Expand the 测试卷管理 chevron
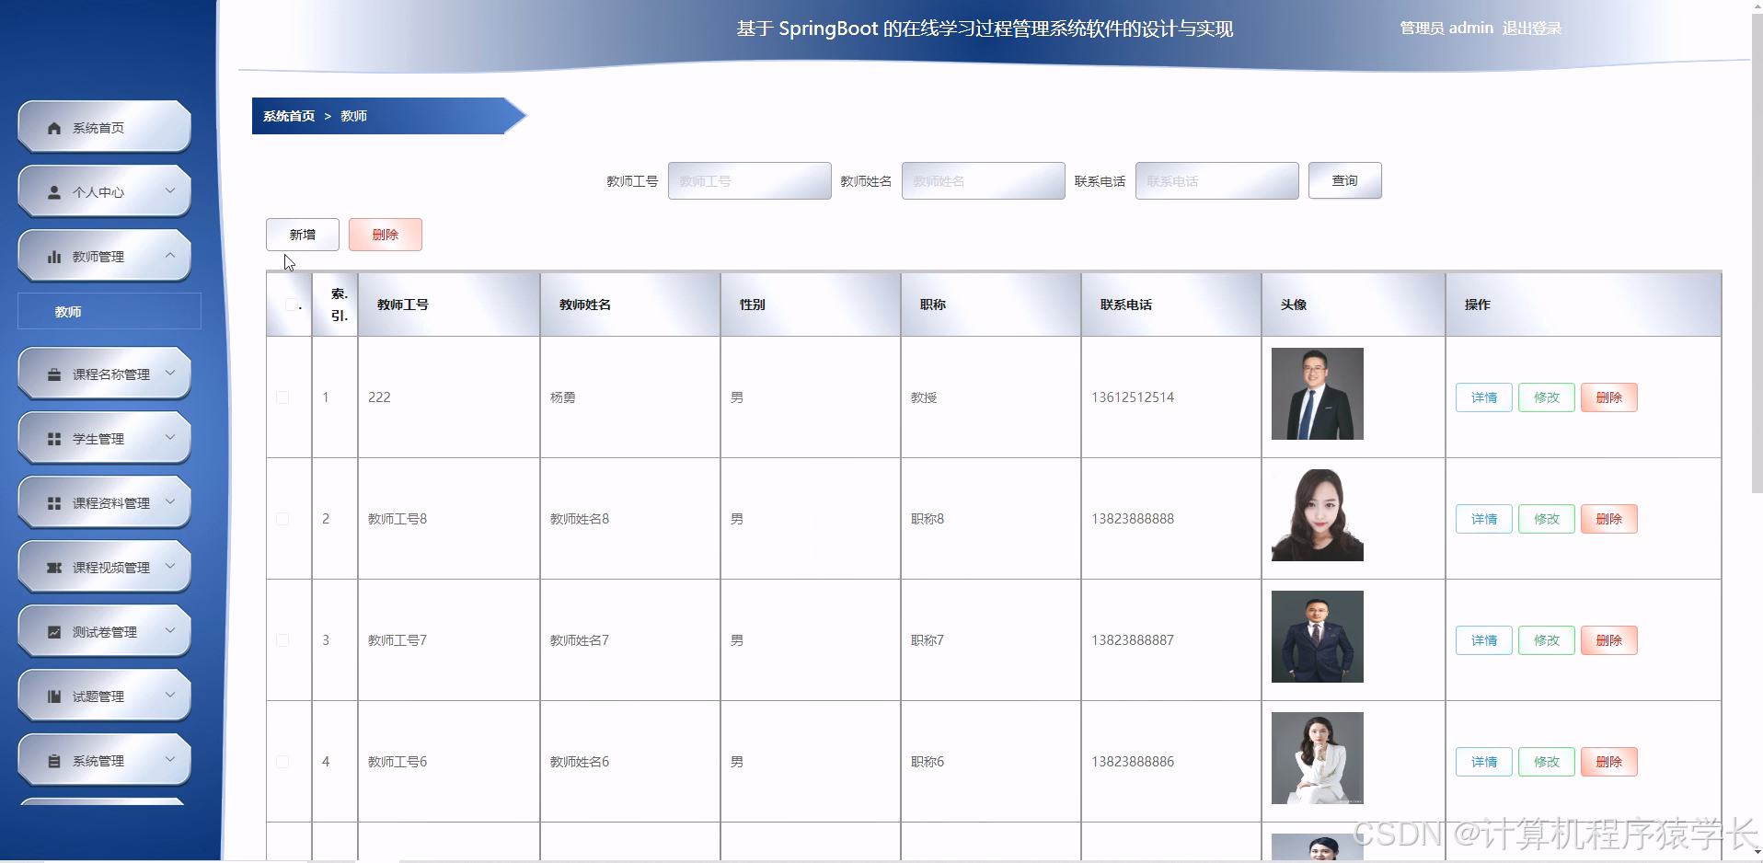Screen dimensions: 1763x863 click(x=170, y=631)
